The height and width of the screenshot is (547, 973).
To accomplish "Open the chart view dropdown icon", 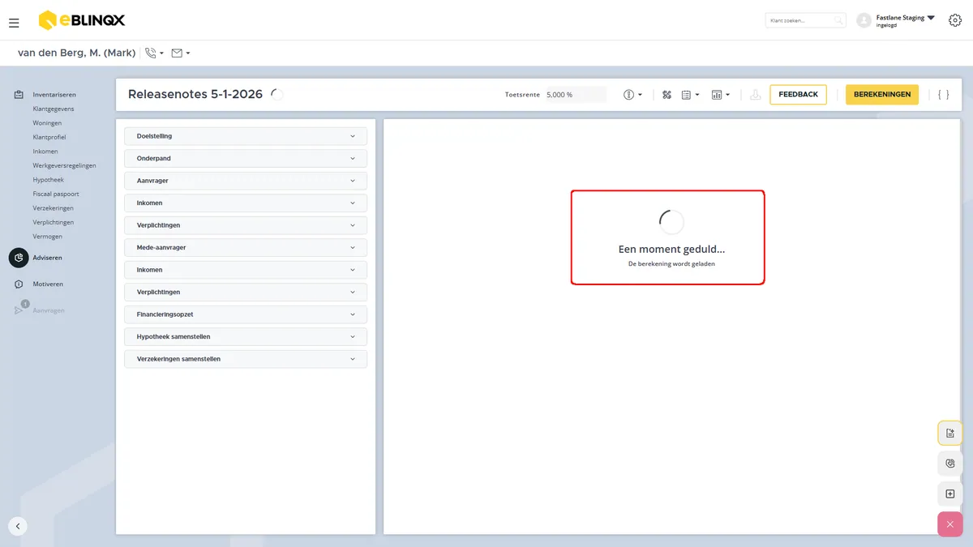I will click(x=721, y=95).
